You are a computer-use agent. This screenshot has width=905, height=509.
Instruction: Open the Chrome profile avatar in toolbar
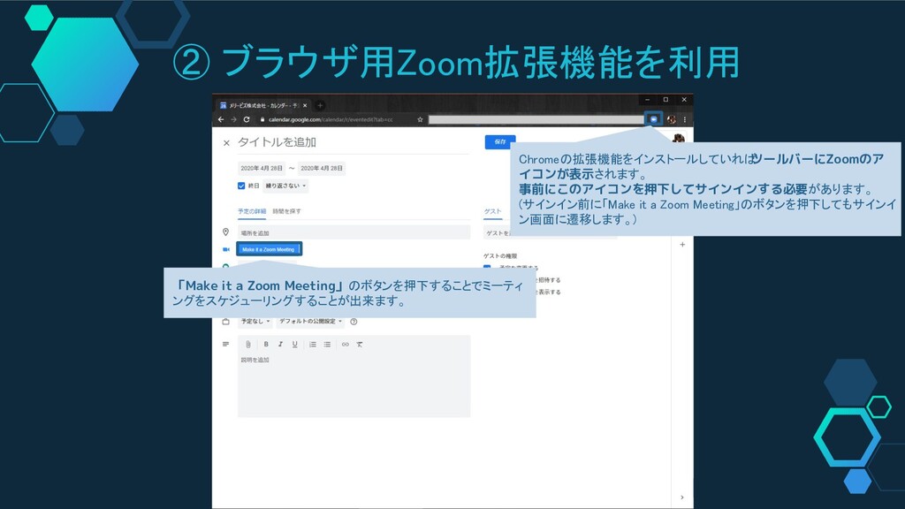672,119
